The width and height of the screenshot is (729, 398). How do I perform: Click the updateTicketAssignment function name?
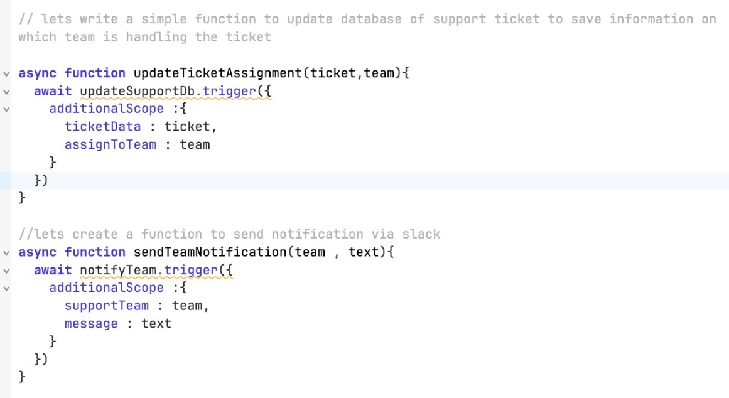point(217,73)
